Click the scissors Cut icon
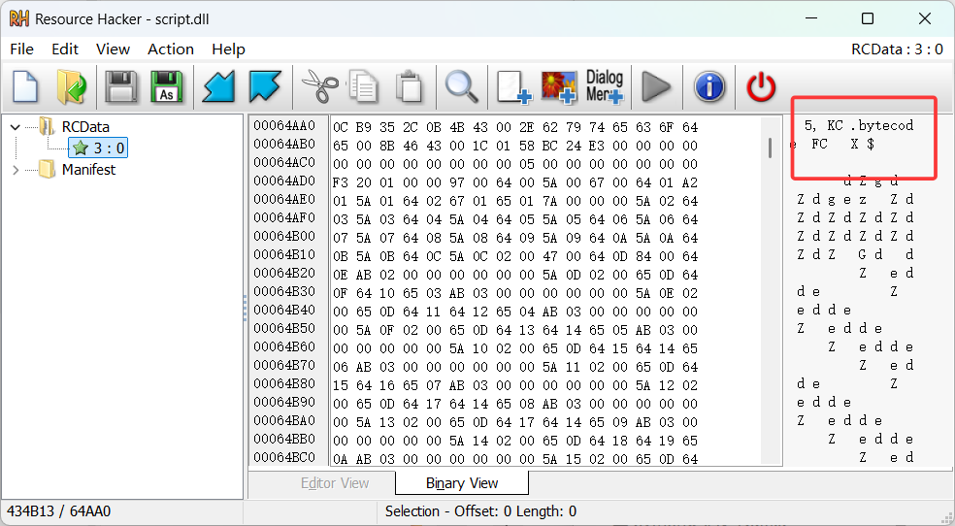Image resolution: width=955 pixels, height=526 pixels. click(x=320, y=86)
